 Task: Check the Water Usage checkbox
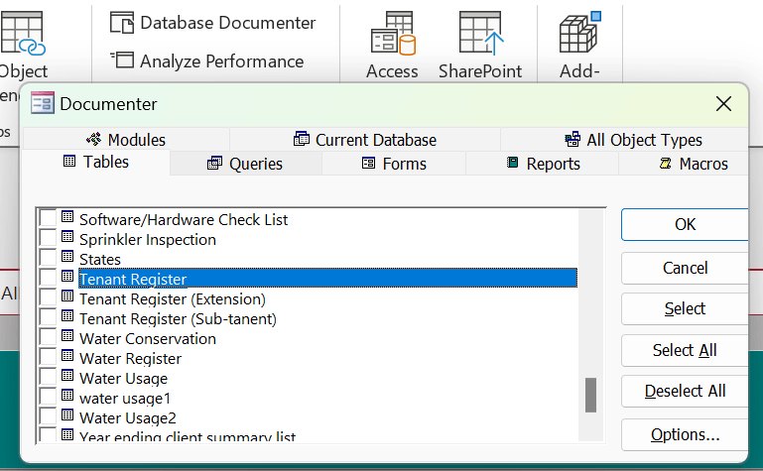[48, 377]
